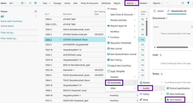Open History submenu in Actions menu

[x=122, y=9]
